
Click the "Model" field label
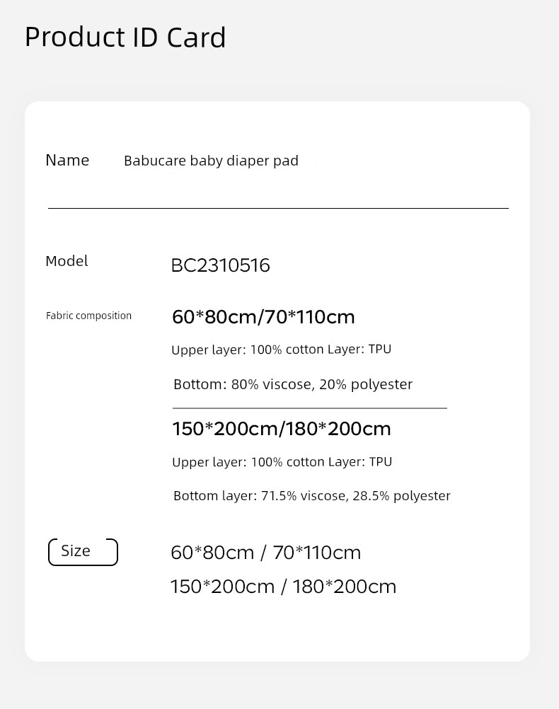(67, 261)
